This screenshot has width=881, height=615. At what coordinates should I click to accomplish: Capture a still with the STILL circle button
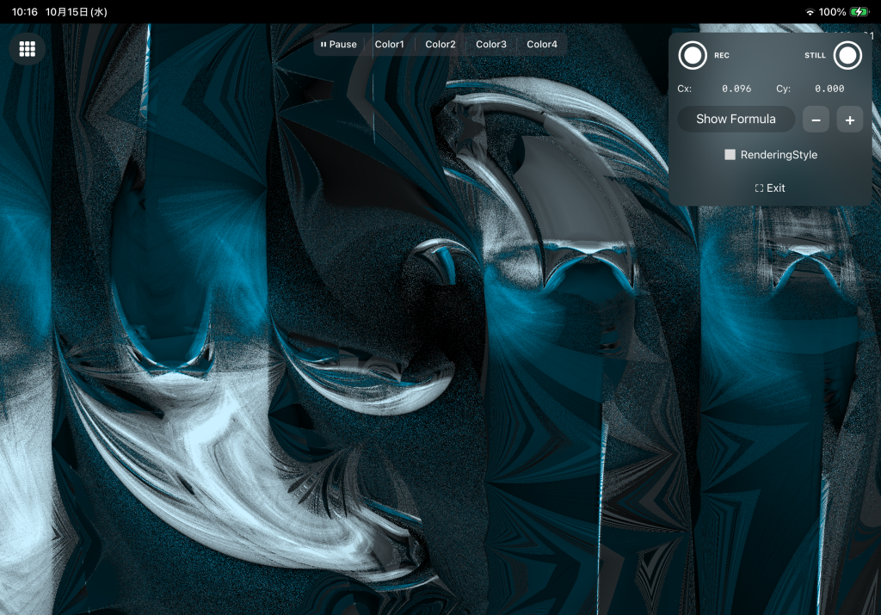click(847, 55)
